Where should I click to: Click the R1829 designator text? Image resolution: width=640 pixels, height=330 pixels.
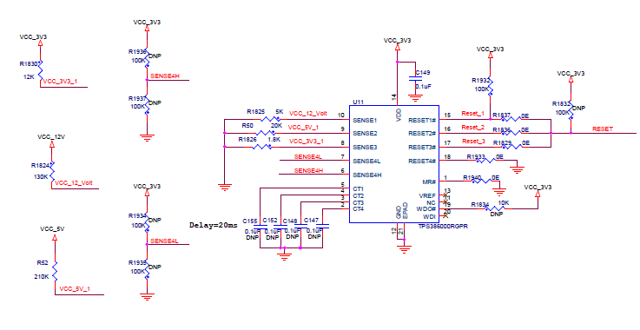(502, 143)
